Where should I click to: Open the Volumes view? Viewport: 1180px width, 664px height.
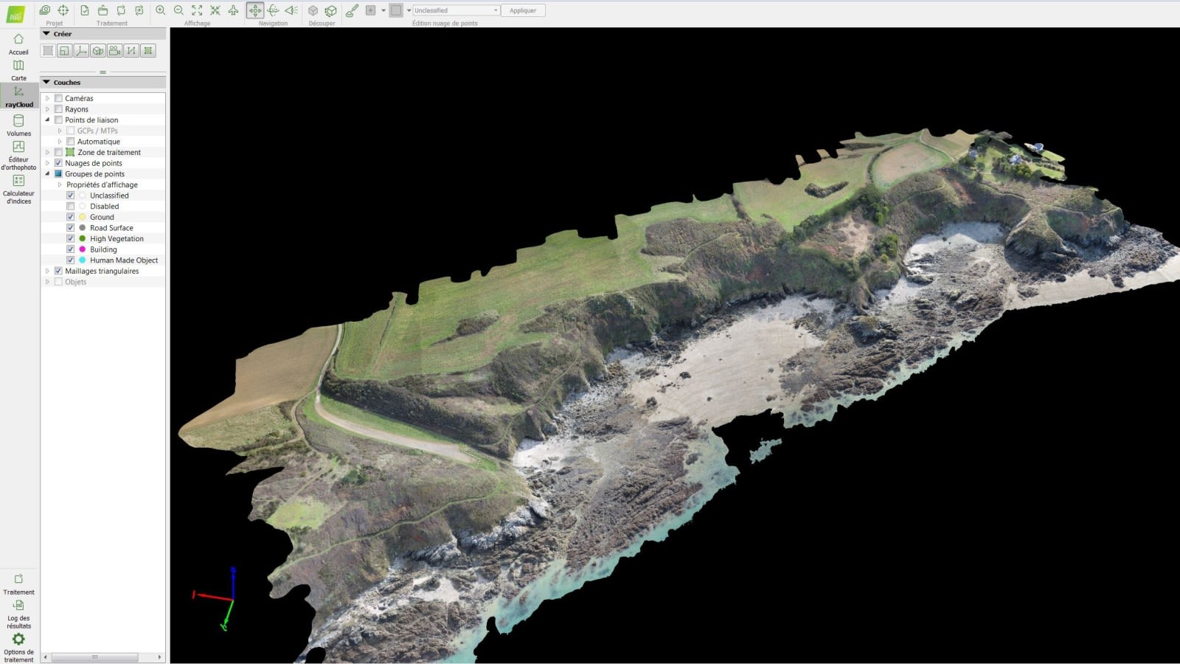pos(18,124)
